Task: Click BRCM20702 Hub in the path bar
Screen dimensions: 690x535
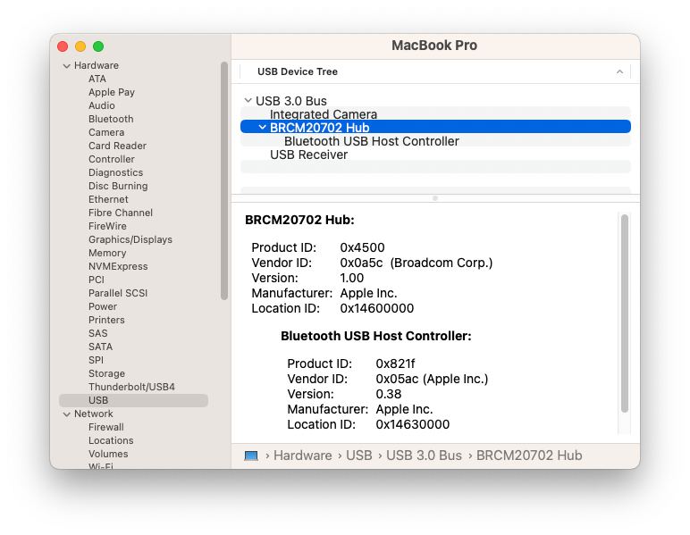Action: (529, 456)
